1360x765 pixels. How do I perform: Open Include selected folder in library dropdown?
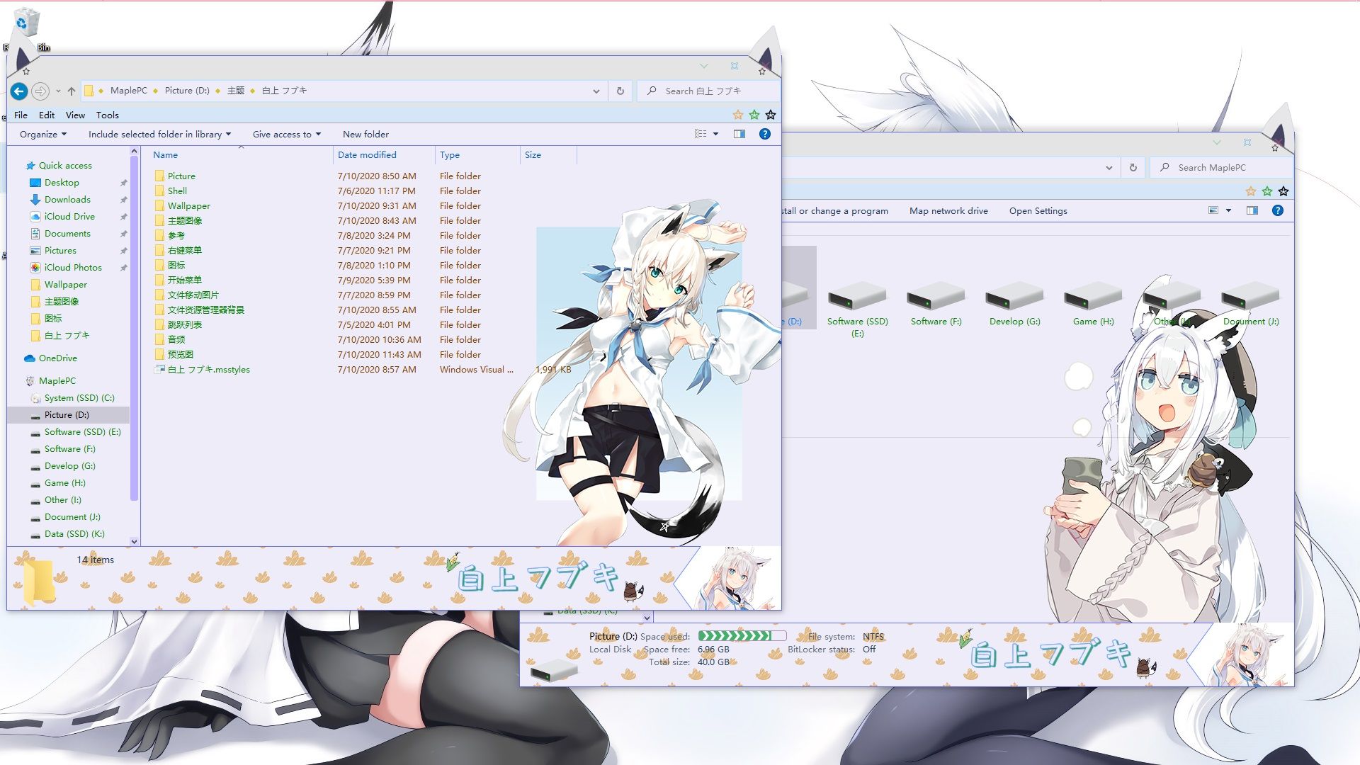click(x=159, y=134)
